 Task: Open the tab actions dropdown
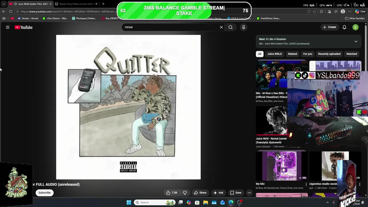(3, 4)
